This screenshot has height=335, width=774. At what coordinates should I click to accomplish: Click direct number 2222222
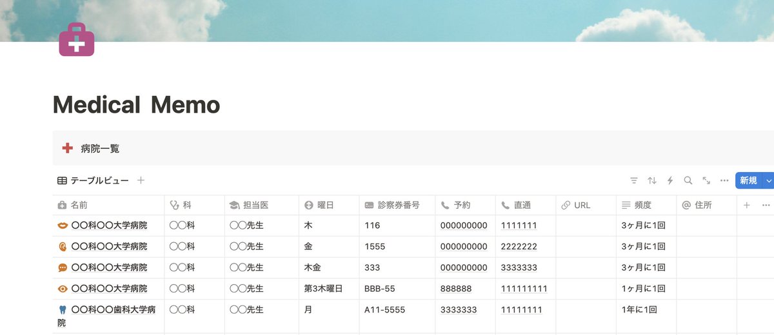point(519,247)
